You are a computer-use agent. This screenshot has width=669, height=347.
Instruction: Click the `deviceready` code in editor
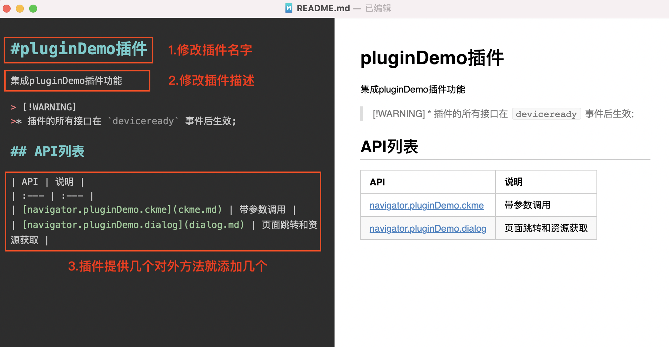pos(143,121)
